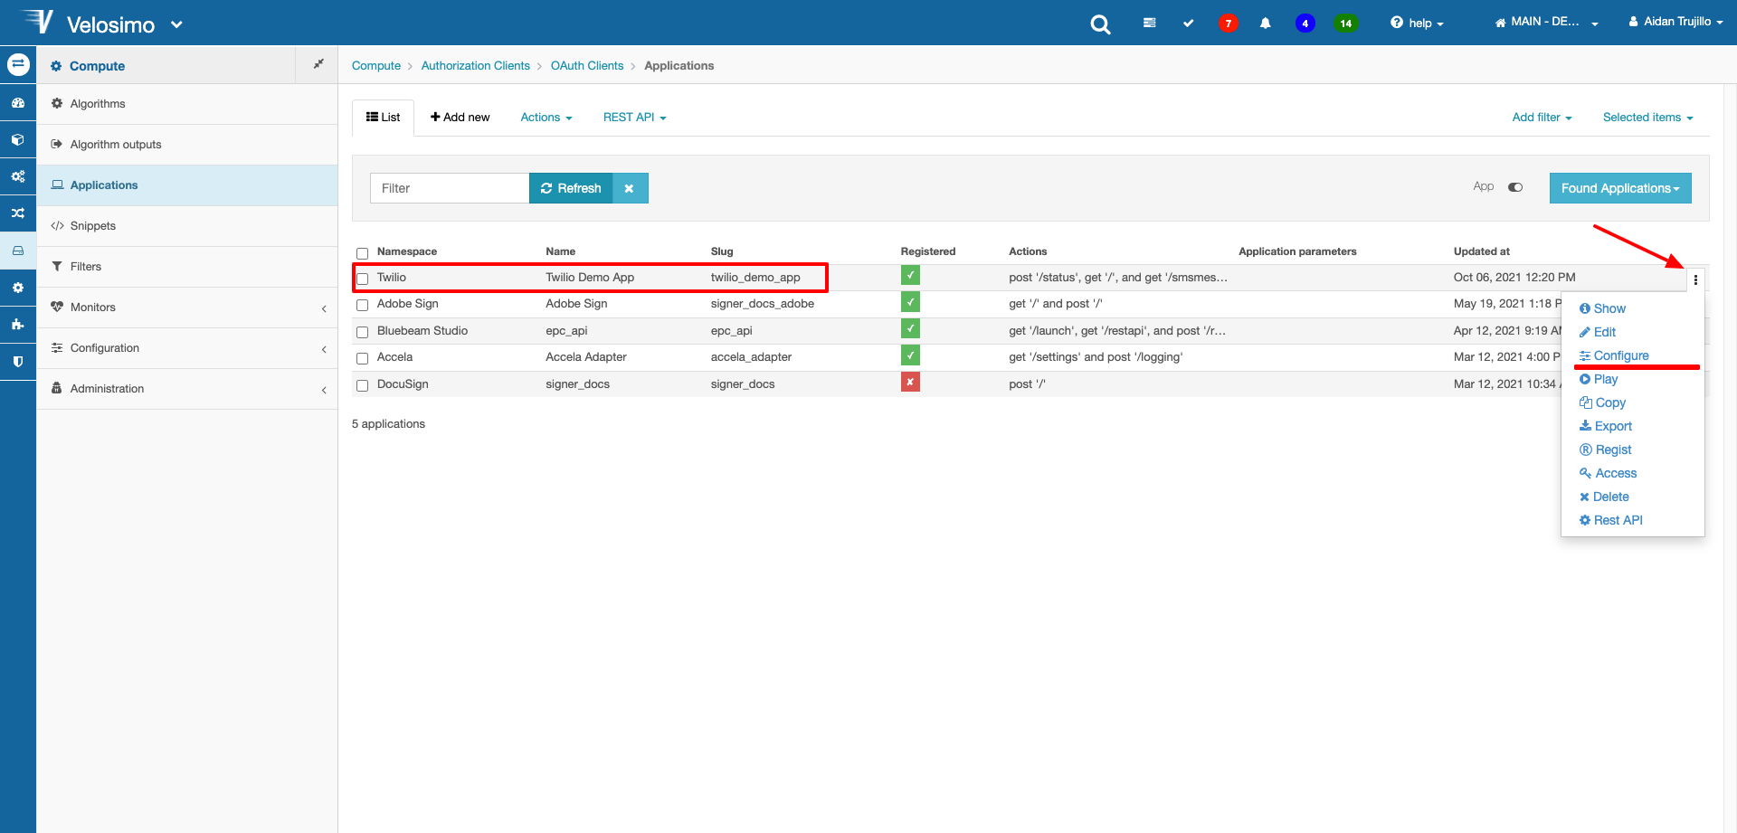
Task: Click the server list icon in top bar
Action: [x=1149, y=24]
